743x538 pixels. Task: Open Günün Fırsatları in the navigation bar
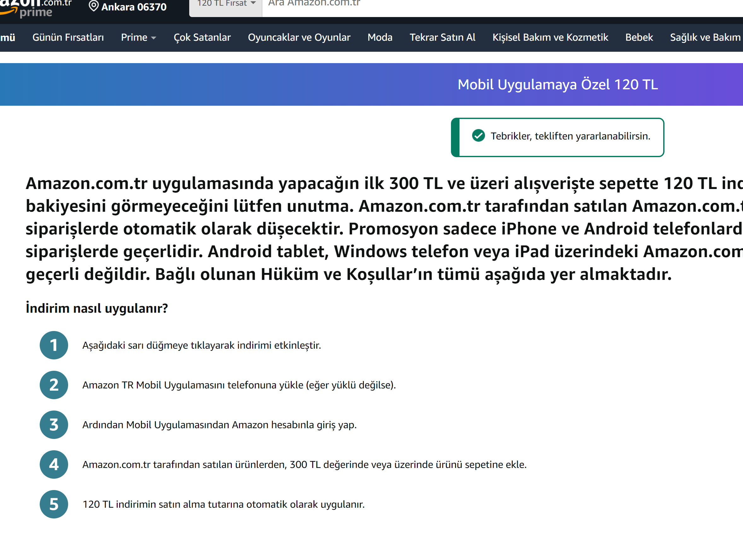click(68, 37)
